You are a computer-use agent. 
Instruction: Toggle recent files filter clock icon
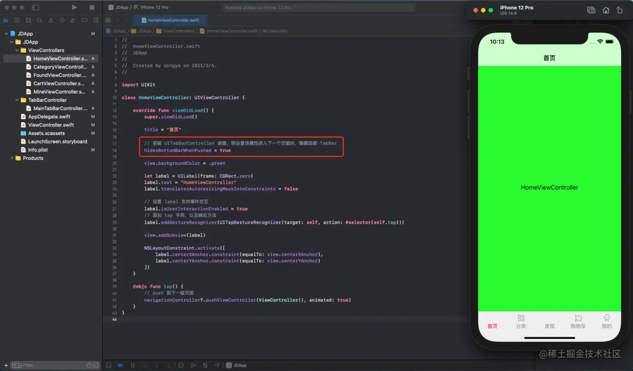[89, 365]
